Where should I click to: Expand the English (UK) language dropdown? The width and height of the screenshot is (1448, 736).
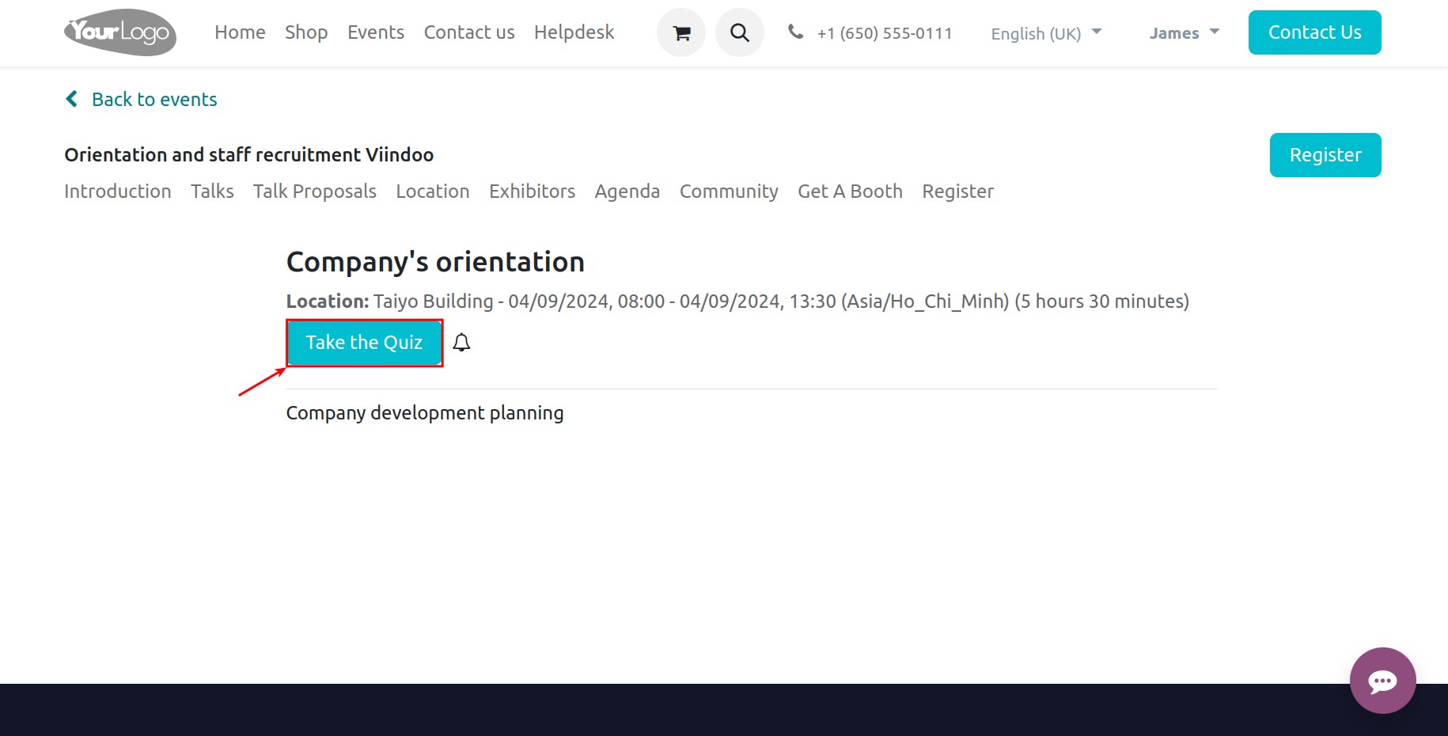click(1046, 33)
